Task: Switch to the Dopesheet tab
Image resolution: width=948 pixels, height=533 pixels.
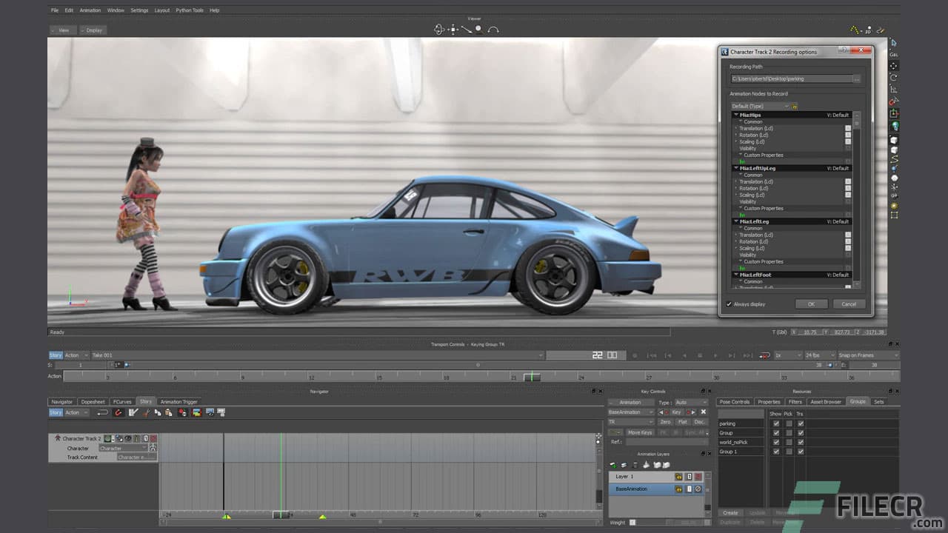Action: click(x=93, y=402)
